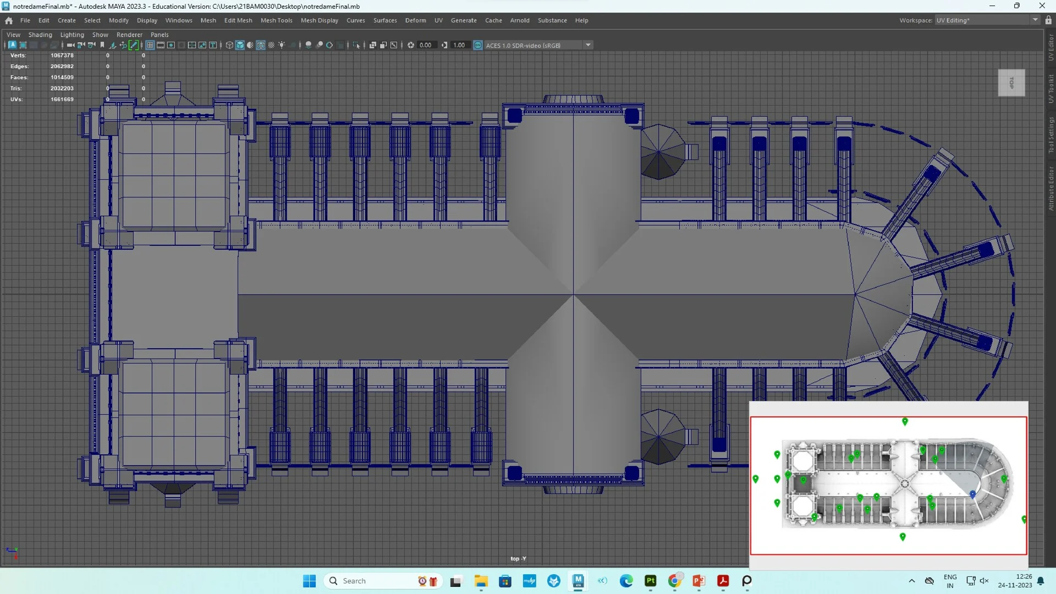This screenshot has height=594, width=1056.
Task: Toggle default material shading sphere icon
Action: tap(250, 45)
